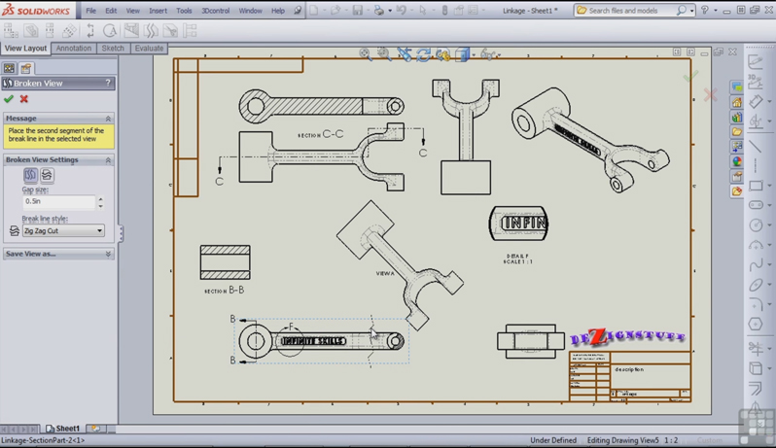Click the Zoom to Fit icon
The height and width of the screenshot is (448, 776).
[366, 53]
